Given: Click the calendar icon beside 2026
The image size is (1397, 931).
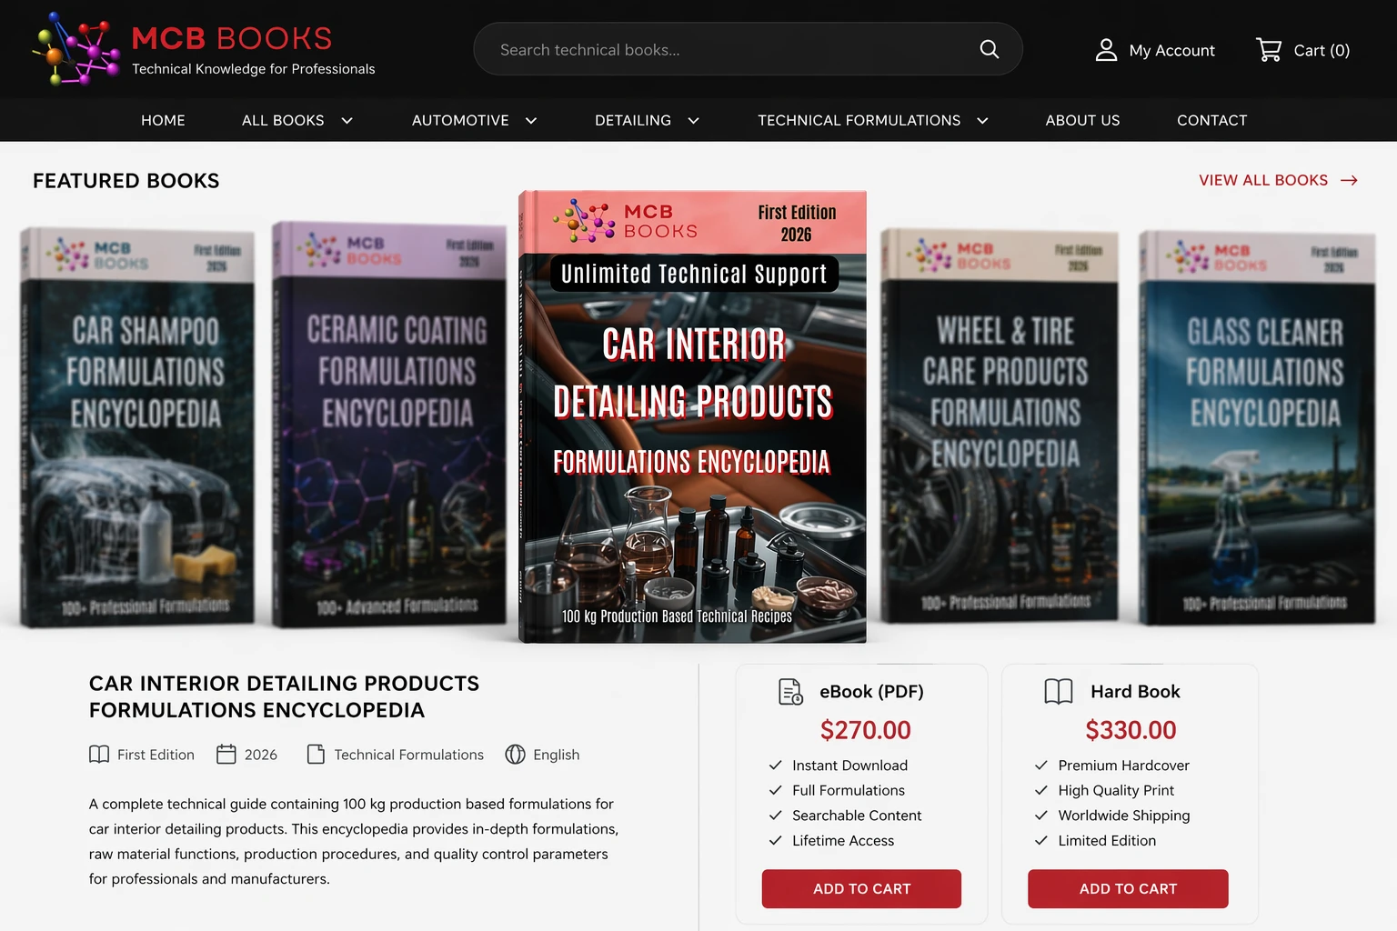Looking at the screenshot, I should 226,755.
